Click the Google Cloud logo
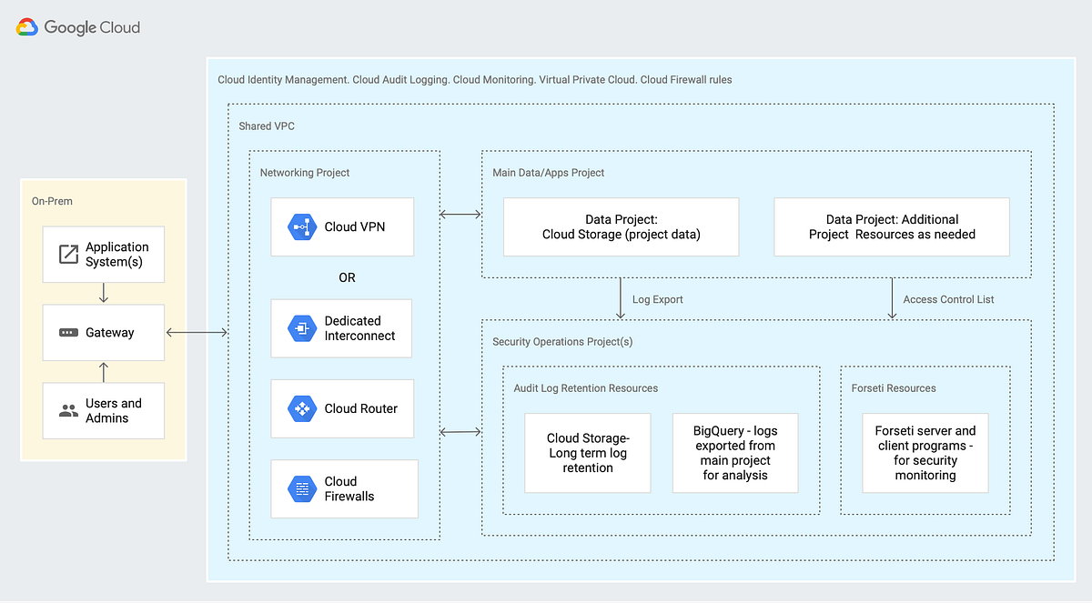1092x603 pixels. 77,27
